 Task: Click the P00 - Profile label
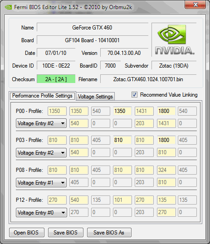click(x=29, y=111)
